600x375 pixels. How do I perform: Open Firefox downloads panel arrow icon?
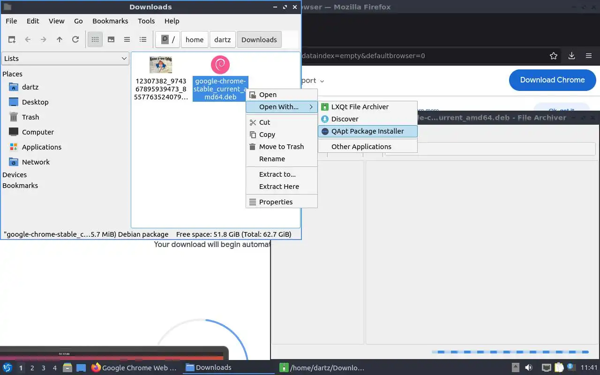[x=571, y=56]
